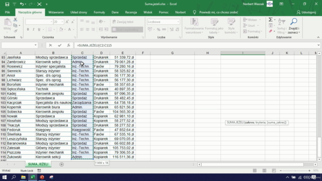Expand the formula bar
This screenshot has width=322, height=181.
[x=318, y=45]
